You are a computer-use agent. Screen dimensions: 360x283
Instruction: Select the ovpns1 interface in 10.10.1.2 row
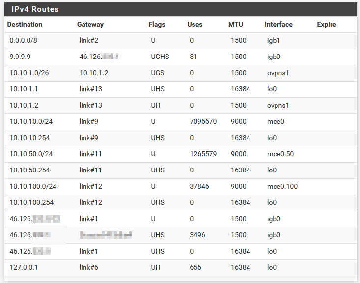[278, 106]
